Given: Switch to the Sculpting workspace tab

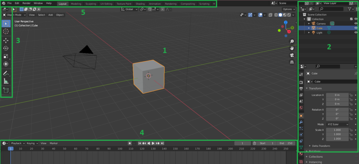Looking at the screenshot, I should [90, 4].
